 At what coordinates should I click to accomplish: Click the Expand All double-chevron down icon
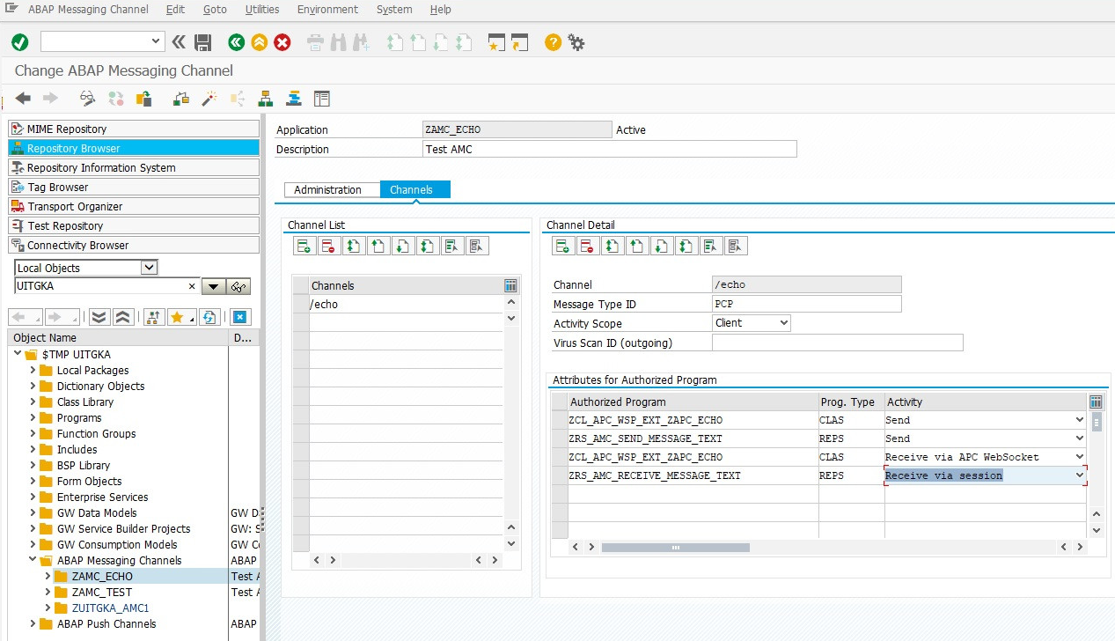(x=99, y=317)
